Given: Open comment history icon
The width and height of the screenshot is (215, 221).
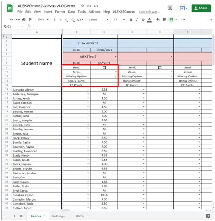Looking at the screenshot, I should click(x=170, y=8).
